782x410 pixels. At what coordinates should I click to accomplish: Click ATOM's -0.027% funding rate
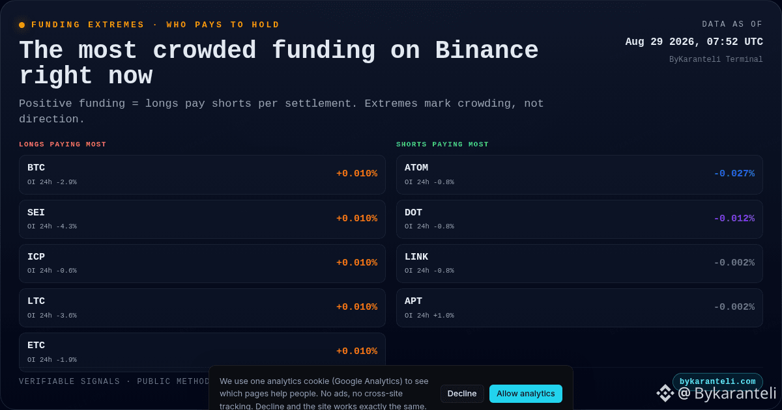[734, 174]
